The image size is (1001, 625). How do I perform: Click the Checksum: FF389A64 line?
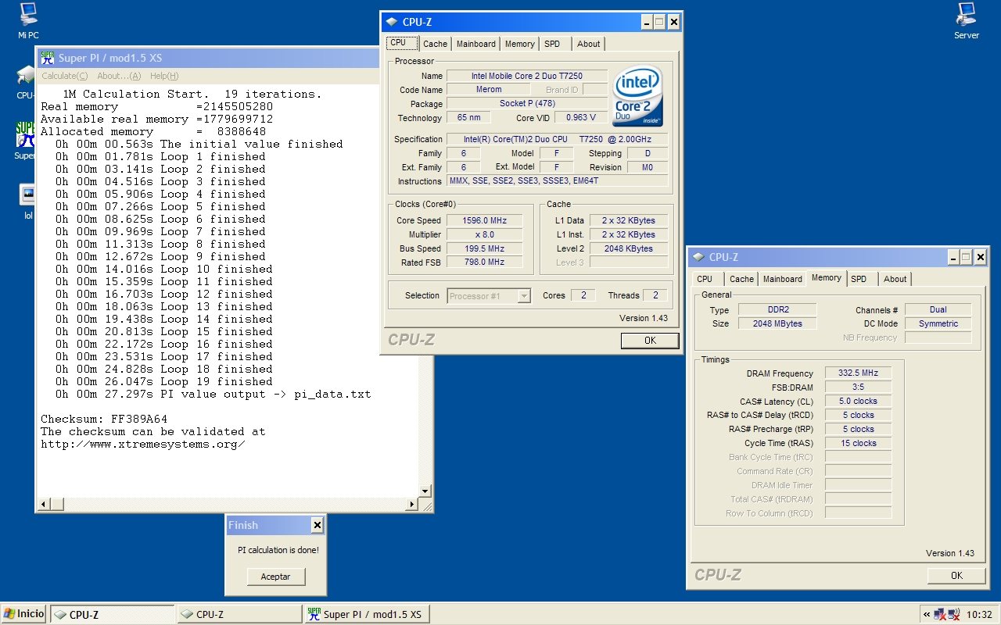click(x=104, y=419)
